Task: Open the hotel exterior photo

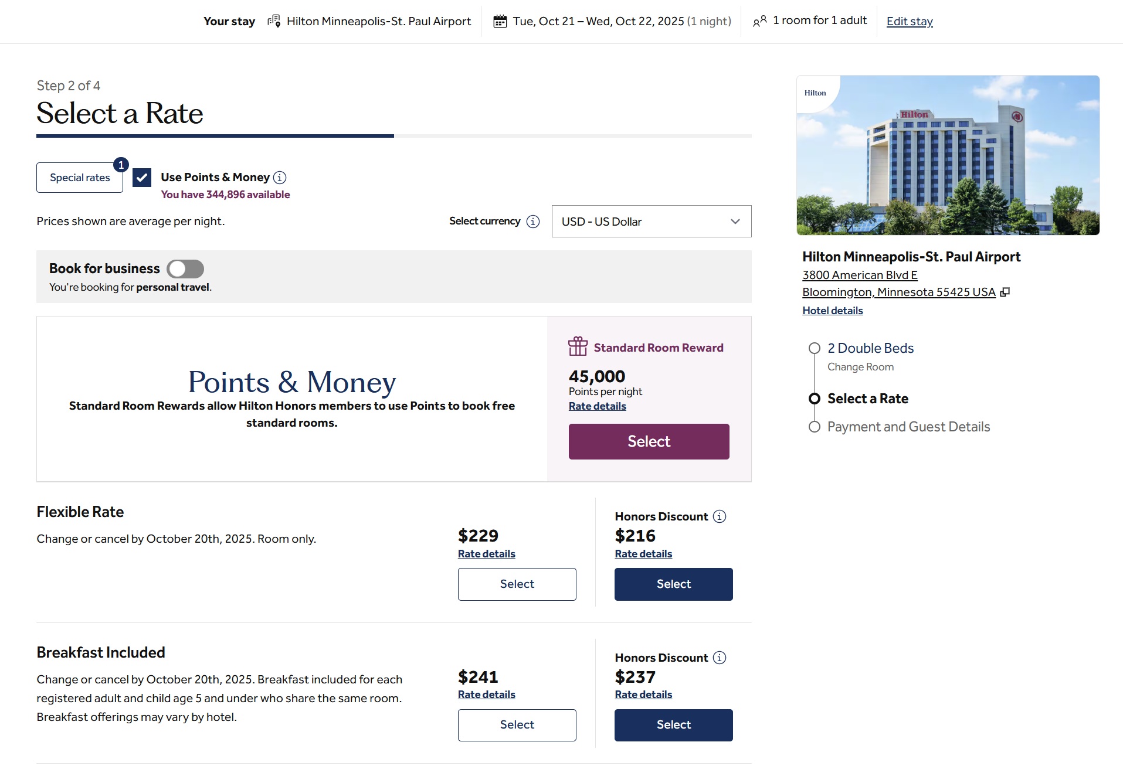Action: point(948,155)
